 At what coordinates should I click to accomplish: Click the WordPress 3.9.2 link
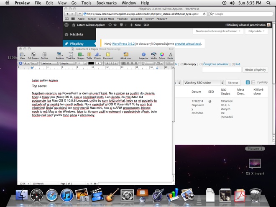coord(123,43)
